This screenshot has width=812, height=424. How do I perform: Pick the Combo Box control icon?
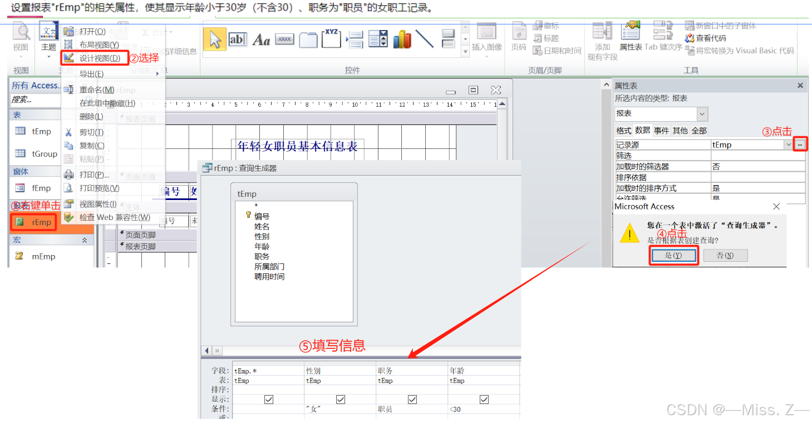coord(378,39)
